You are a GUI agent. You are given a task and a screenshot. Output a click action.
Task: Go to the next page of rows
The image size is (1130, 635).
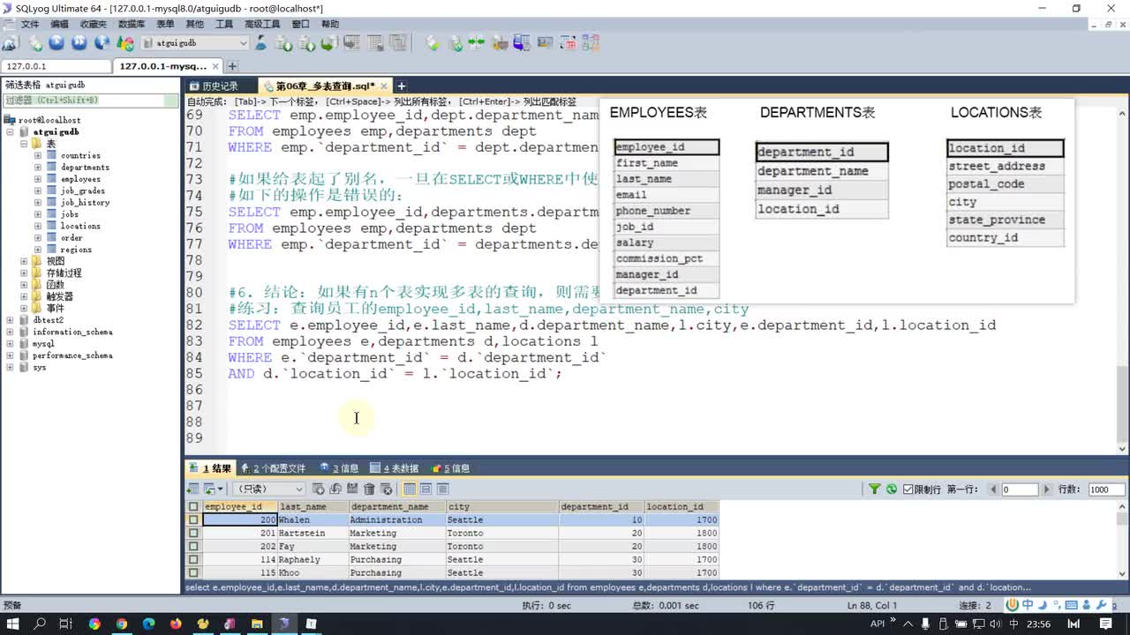[x=1047, y=489]
